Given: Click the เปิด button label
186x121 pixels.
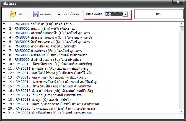Looking at the screenshot, I should [x=20, y=14].
